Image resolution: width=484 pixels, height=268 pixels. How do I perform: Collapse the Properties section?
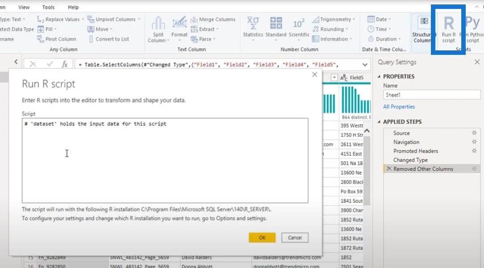(x=379, y=77)
